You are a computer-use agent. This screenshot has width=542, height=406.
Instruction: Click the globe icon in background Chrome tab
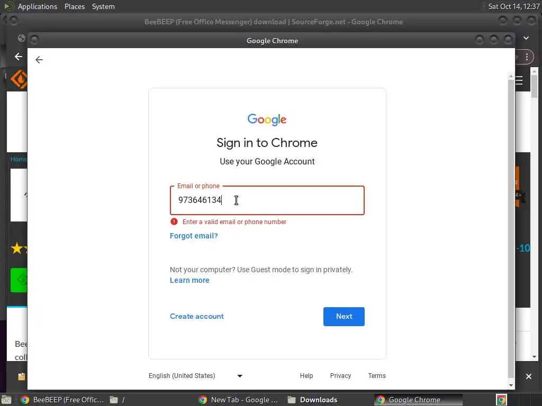click(x=21, y=38)
